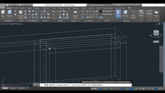Click the viewport Custom View label

tap(7, 24)
